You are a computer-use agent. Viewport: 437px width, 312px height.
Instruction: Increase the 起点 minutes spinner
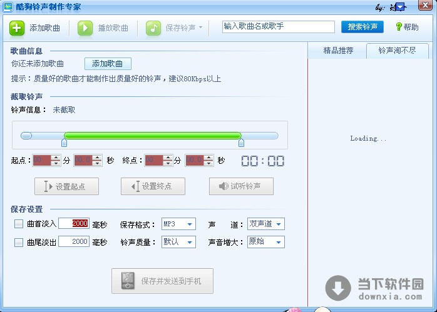click(56, 158)
